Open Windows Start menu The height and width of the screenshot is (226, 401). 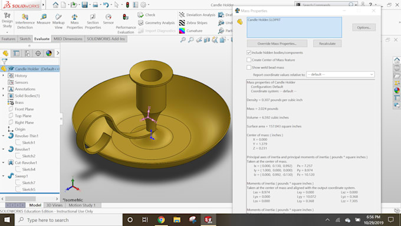coord(7,220)
